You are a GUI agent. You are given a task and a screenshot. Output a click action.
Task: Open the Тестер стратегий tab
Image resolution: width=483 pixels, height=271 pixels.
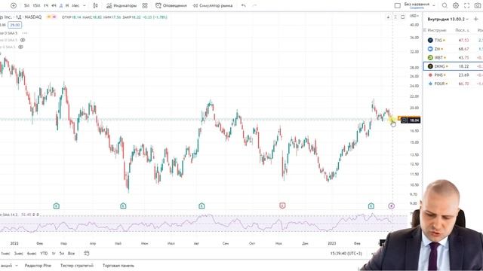77,266
